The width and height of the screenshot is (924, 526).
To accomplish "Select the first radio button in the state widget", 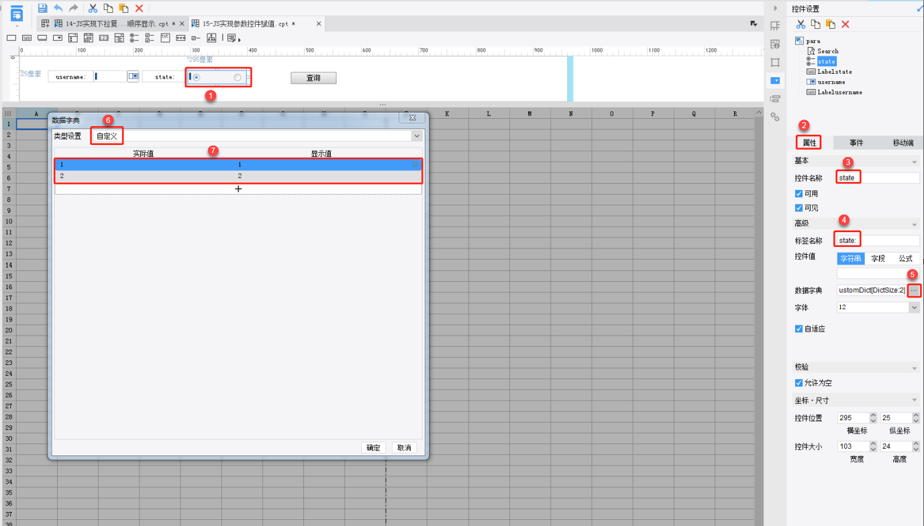I will [x=196, y=77].
